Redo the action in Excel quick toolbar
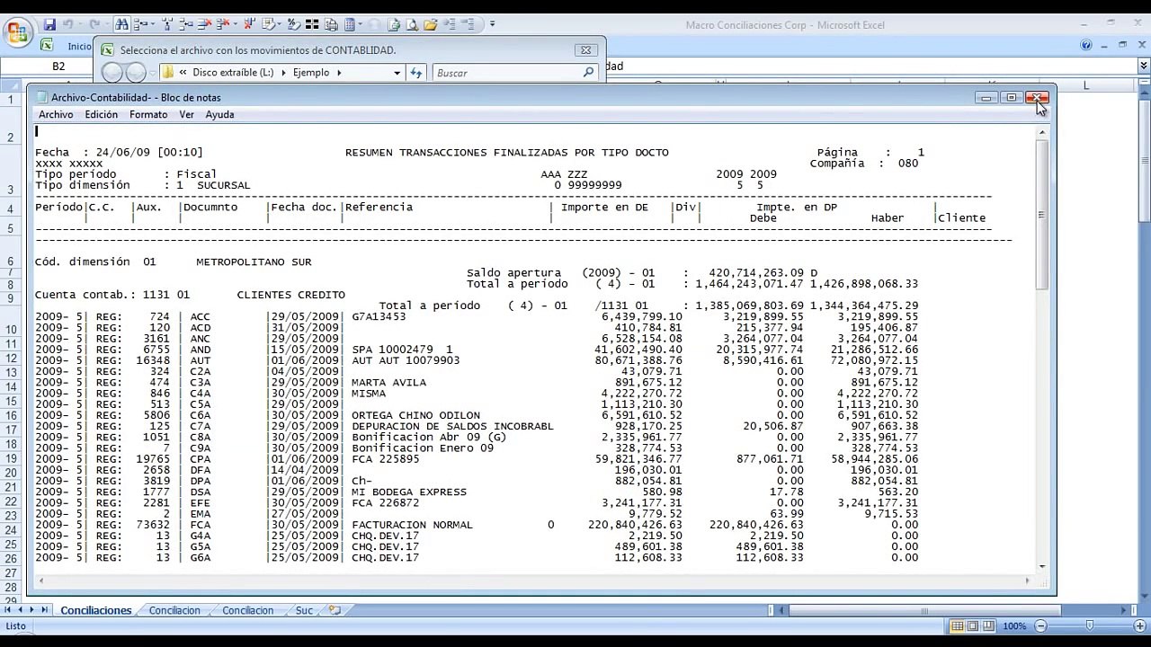The image size is (1151, 647). (94, 25)
